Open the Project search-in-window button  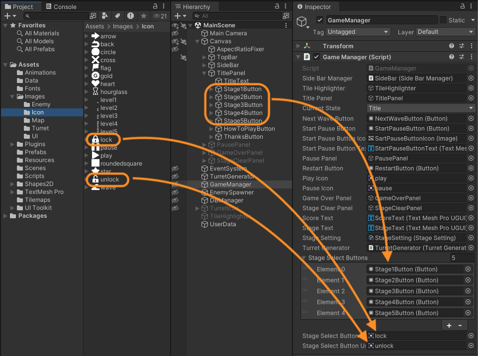[x=93, y=16]
